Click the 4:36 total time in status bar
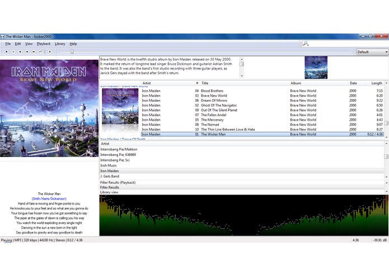This screenshot has height=276, width=389. coord(355,240)
